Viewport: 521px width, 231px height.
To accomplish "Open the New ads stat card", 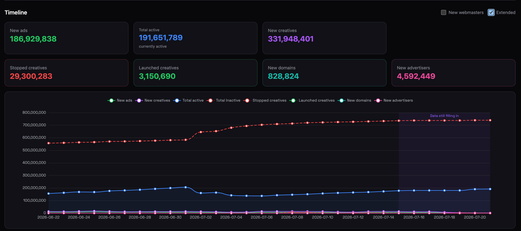I will [66, 38].
